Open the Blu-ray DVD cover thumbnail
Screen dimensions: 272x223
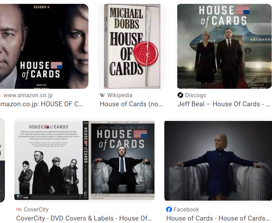click(x=85, y=160)
